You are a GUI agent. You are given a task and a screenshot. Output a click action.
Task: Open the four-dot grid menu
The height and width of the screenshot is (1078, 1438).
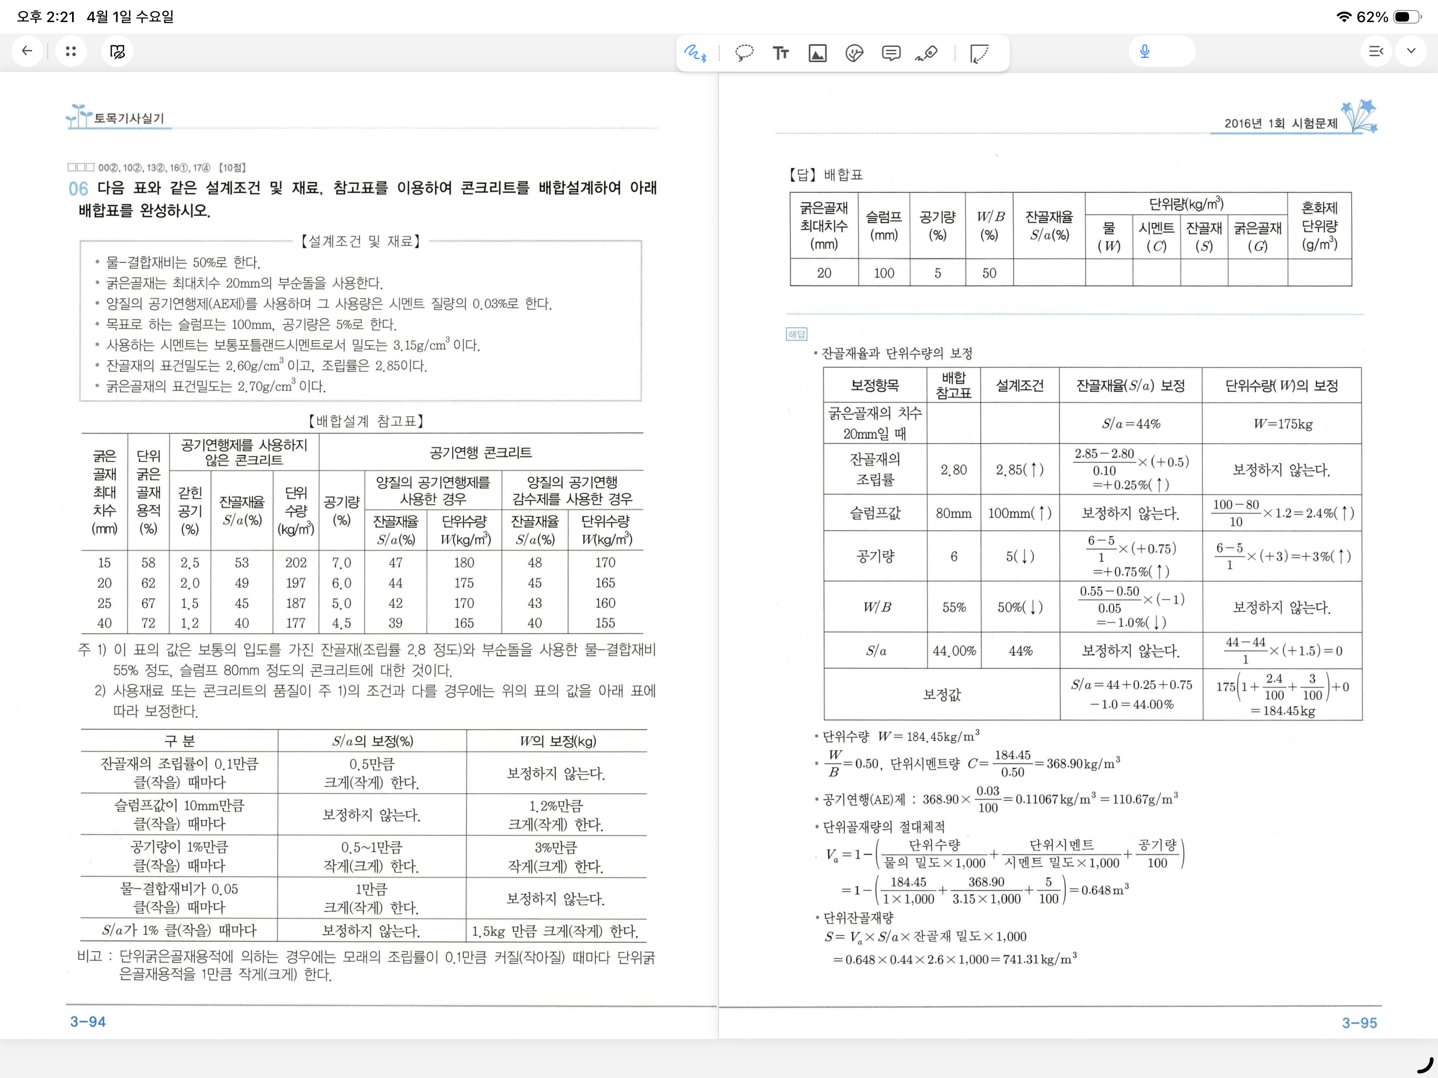[x=71, y=52]
